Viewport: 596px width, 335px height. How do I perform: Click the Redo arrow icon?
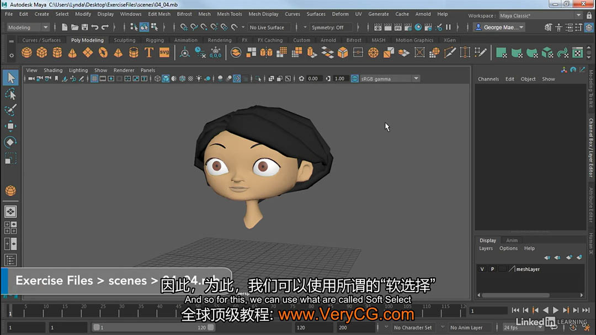(105, 28)
